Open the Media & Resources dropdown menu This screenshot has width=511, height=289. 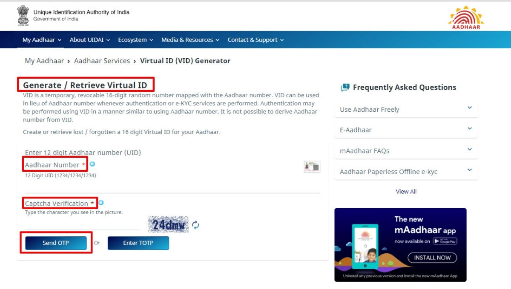coord(190,40)
